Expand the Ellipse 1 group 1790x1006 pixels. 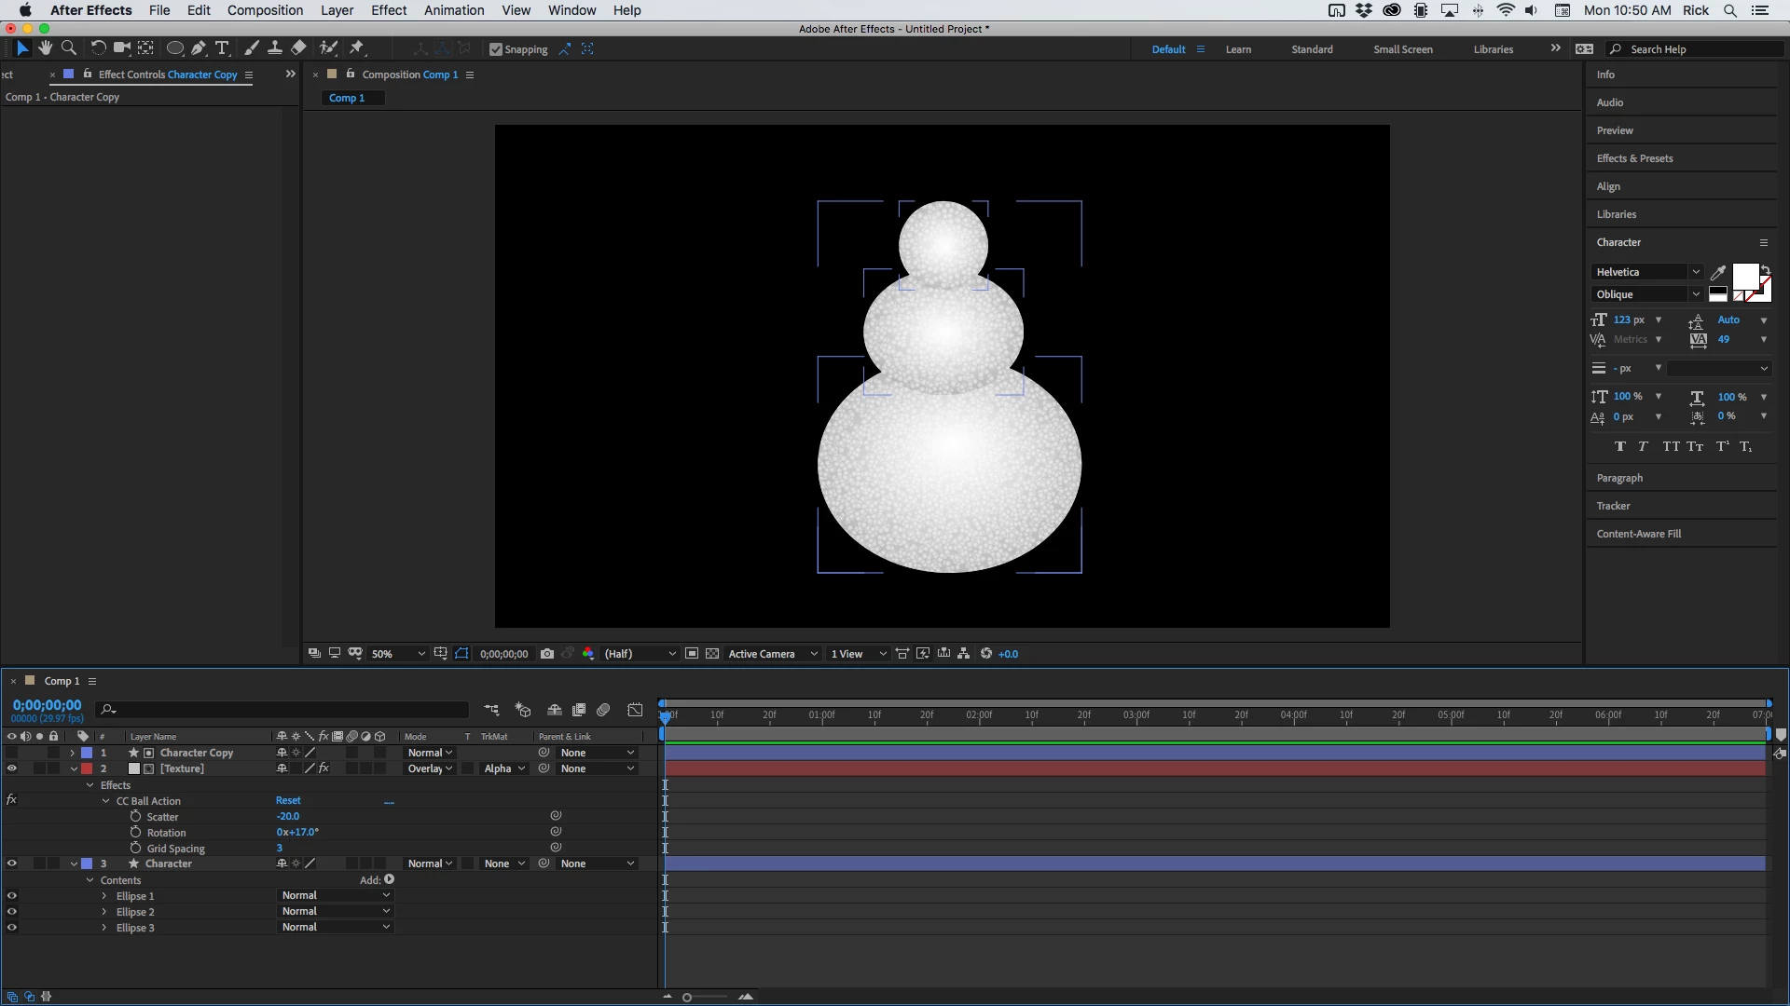click(104, 896)
